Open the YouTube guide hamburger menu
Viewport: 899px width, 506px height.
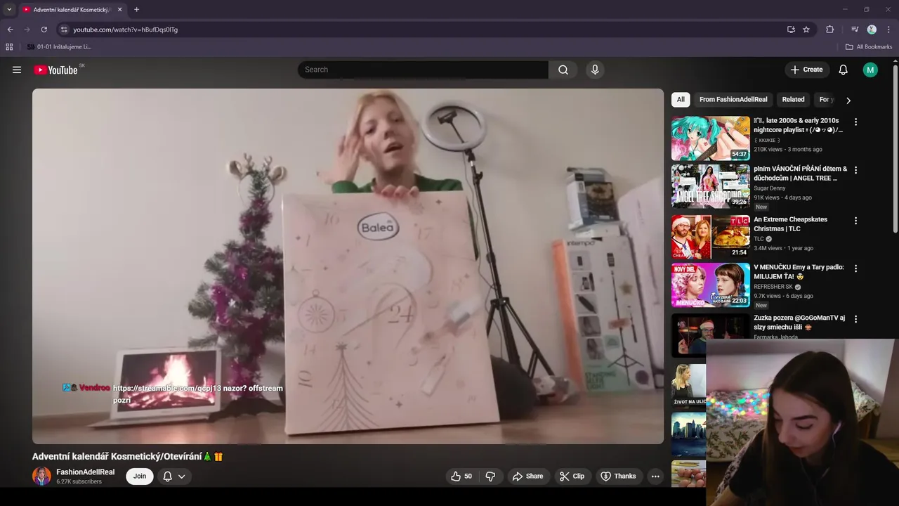(x=17, y=70)
